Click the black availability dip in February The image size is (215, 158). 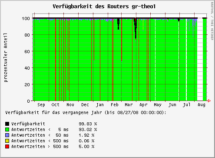click(118, 24)
